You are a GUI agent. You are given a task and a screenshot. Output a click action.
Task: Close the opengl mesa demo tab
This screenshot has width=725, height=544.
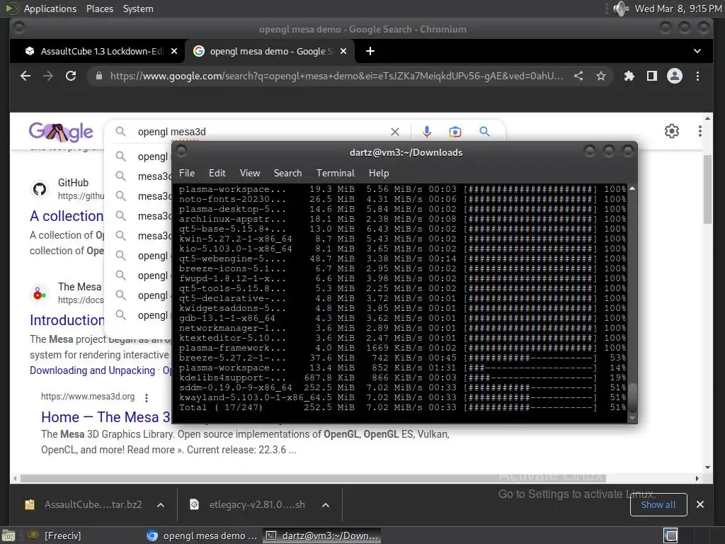pyautogui.click(x=343, y=51)
